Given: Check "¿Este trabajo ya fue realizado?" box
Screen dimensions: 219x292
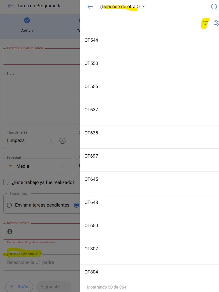Looking at the screenshot, I should [x=6, y=182].
